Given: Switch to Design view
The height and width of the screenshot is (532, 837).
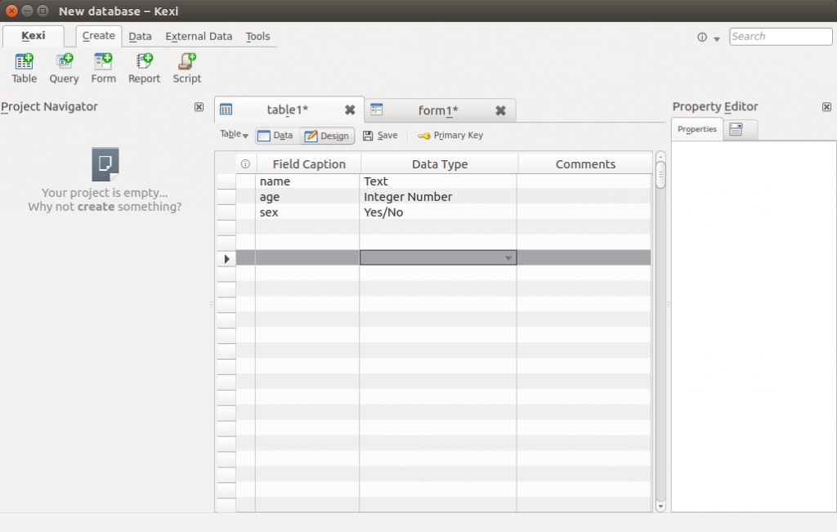Looking at the screenshot, I should click(x=327, y=136).
